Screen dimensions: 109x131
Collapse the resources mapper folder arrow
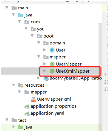click(x=20, y=92)
